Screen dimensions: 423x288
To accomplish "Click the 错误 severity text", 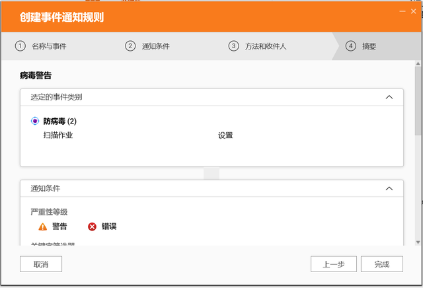I will [109, 227].
